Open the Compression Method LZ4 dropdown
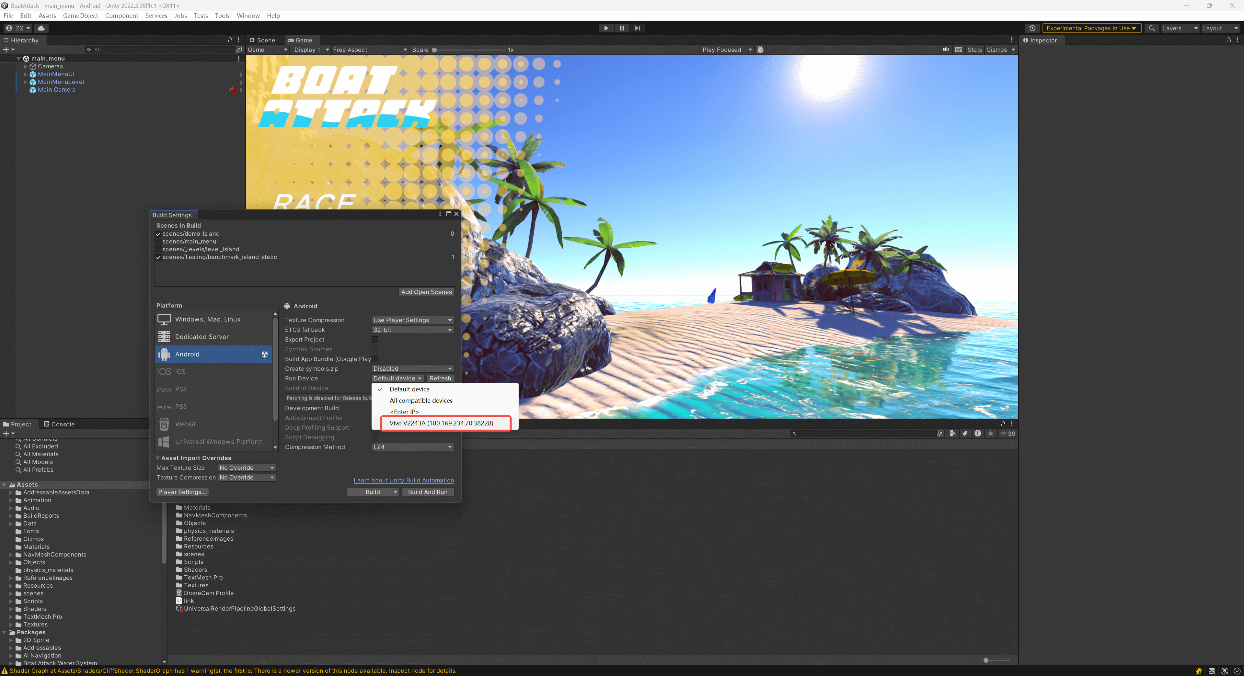 click(x=412, y=447)
